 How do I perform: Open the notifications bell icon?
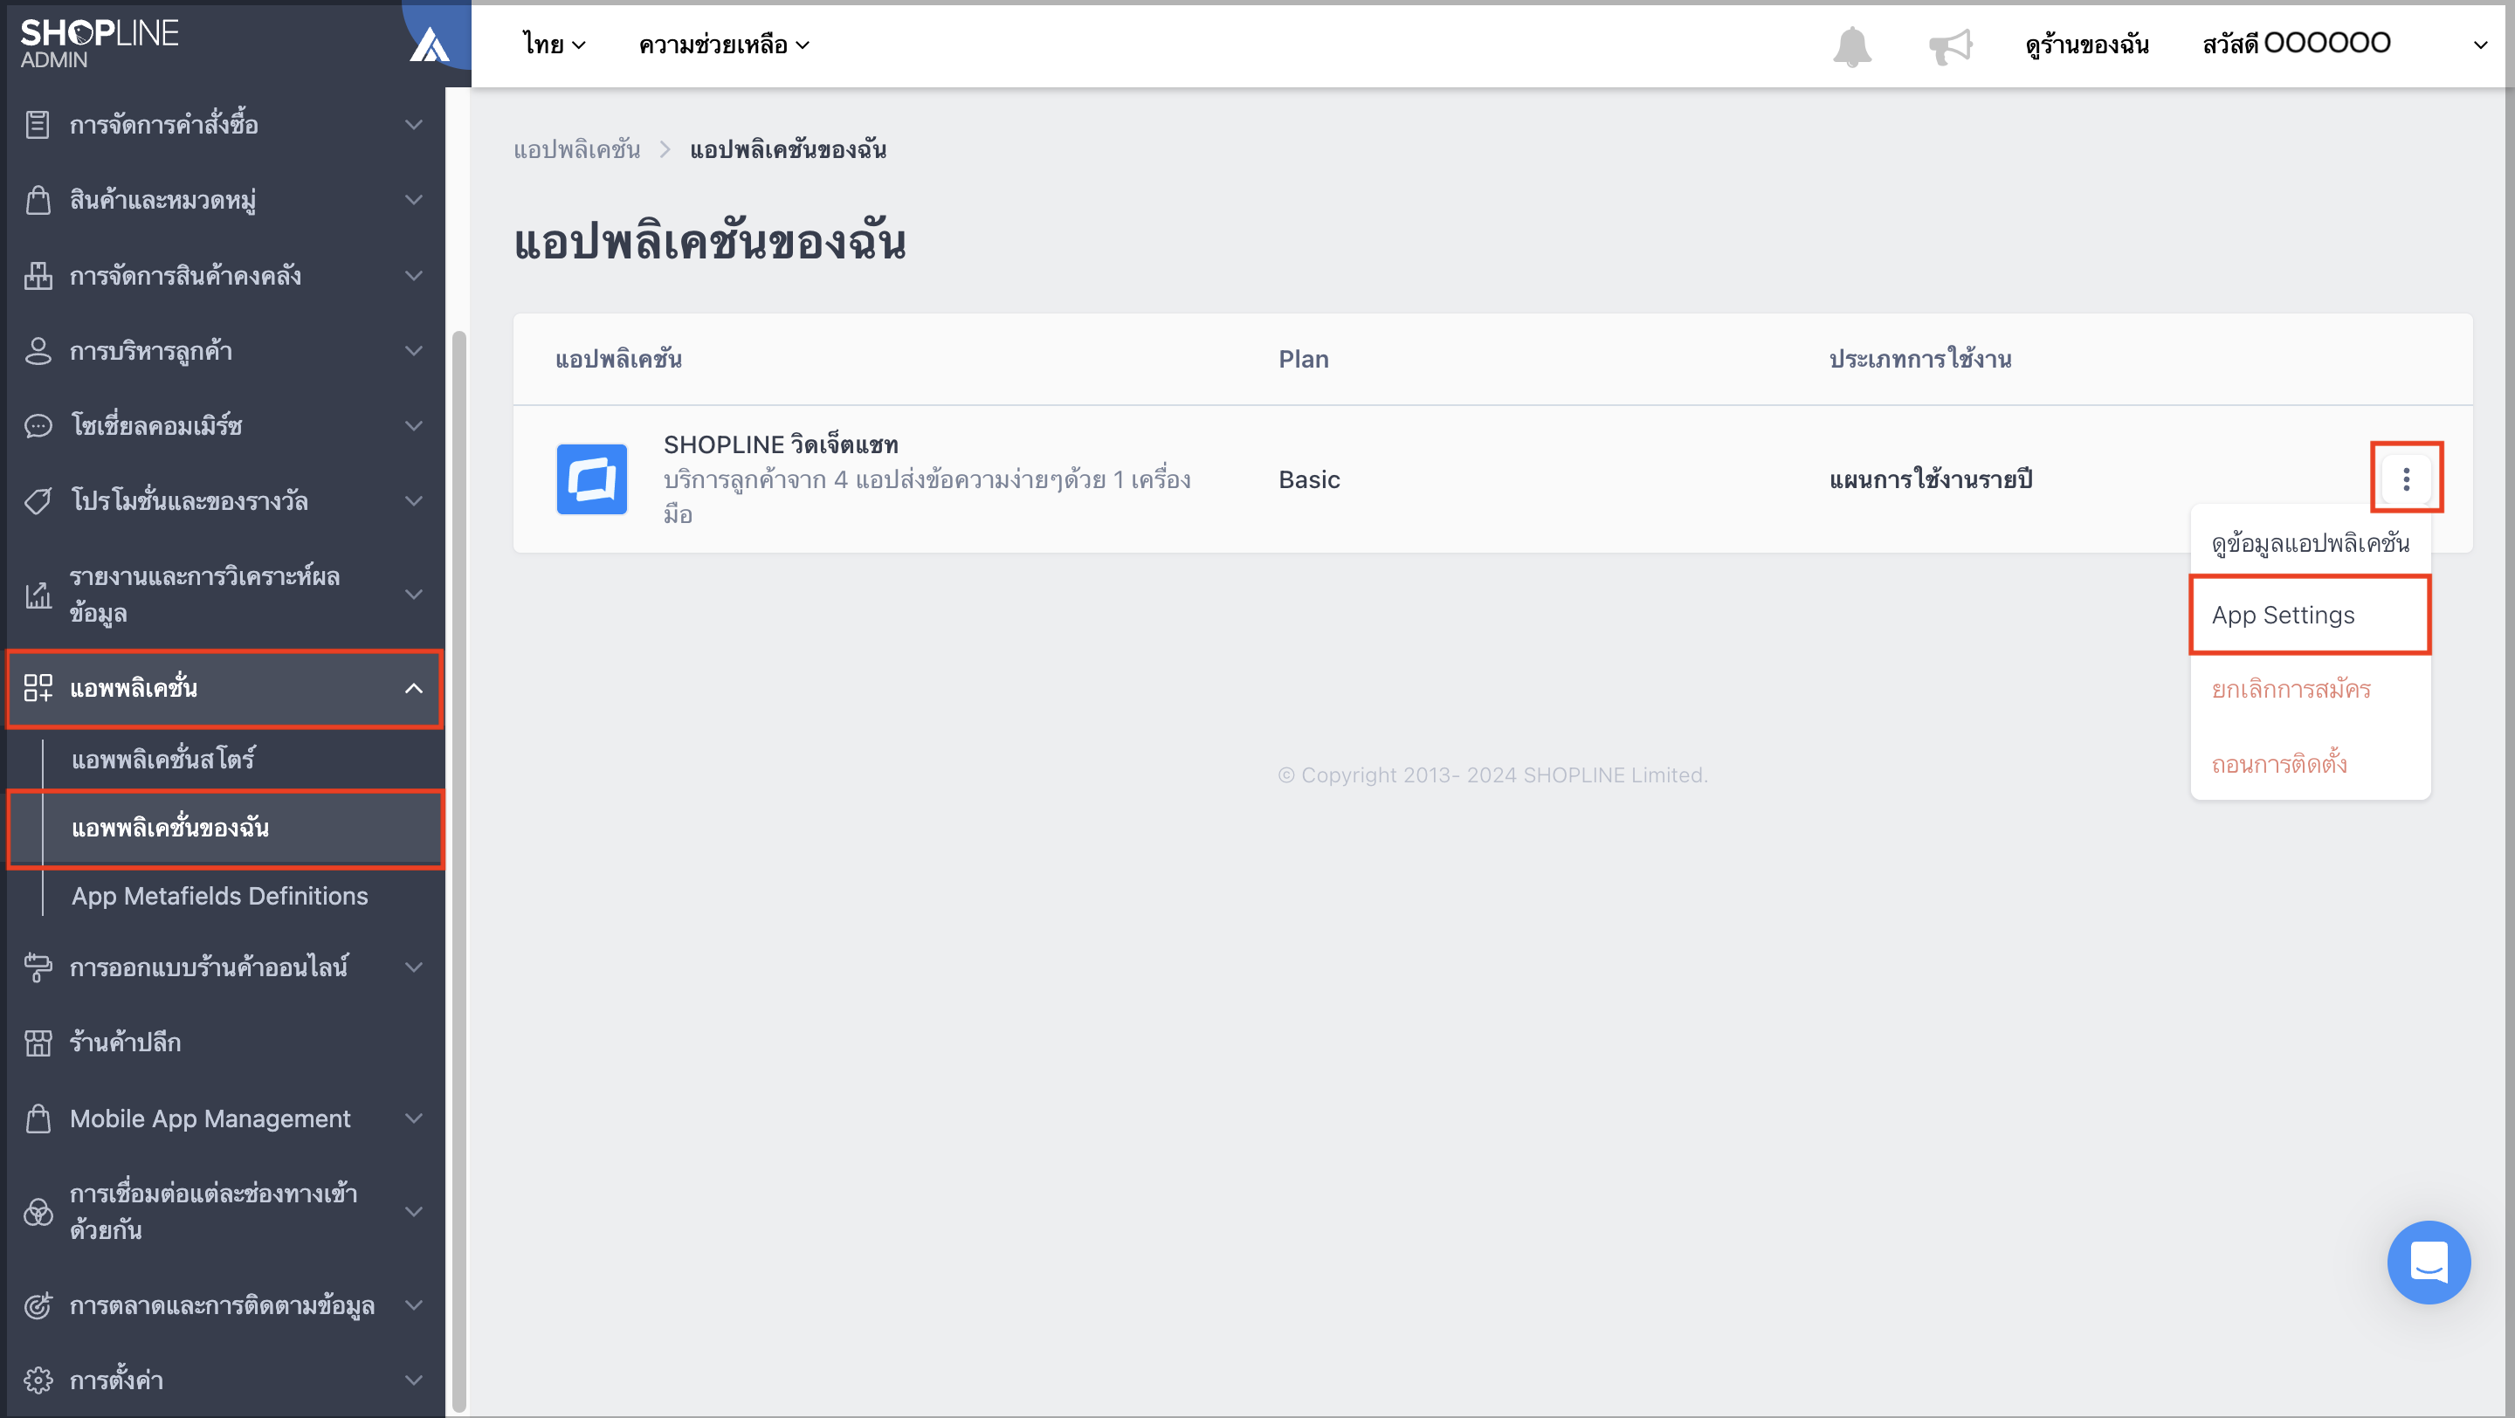[1851, 46]
